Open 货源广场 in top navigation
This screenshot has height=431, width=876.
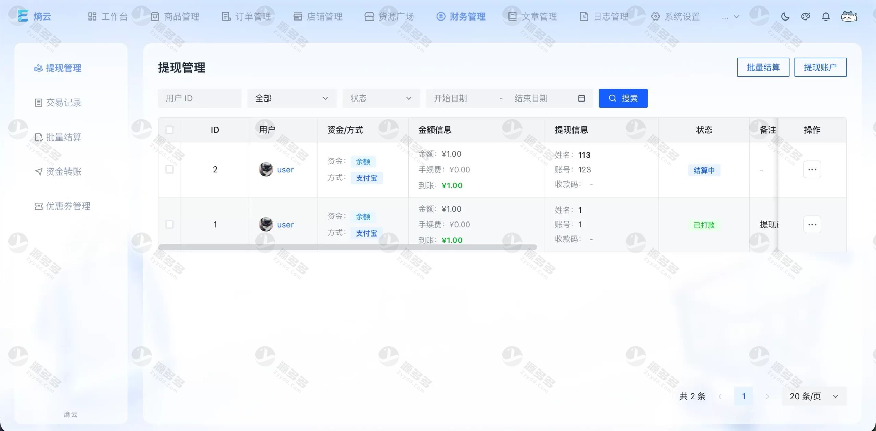pyautogui.click(x=389, y=16)
